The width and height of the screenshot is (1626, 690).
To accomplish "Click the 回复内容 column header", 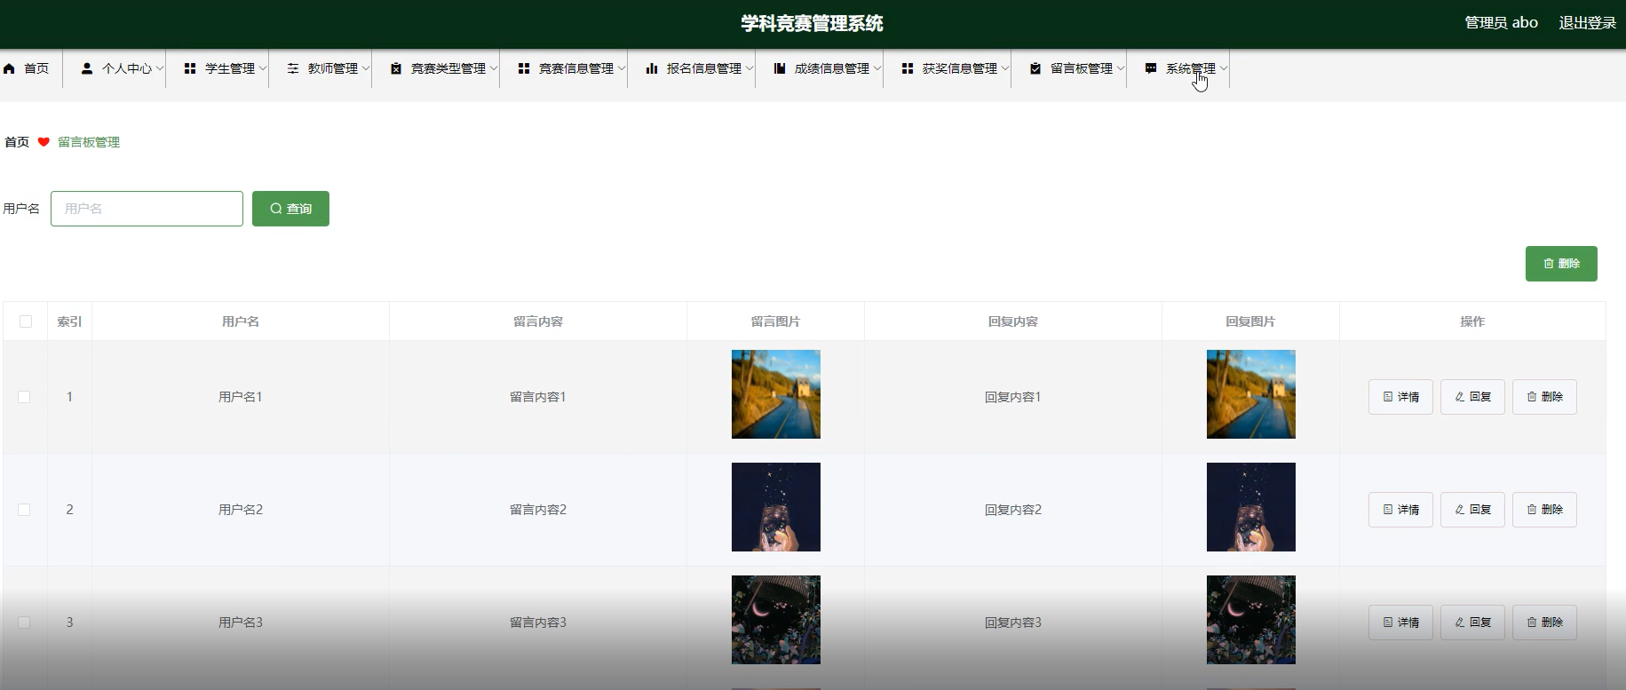I will pos(1013,321).
